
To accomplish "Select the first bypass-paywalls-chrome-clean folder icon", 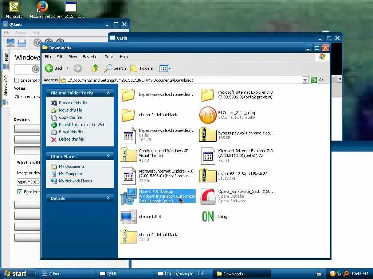I will coord(129,95).
